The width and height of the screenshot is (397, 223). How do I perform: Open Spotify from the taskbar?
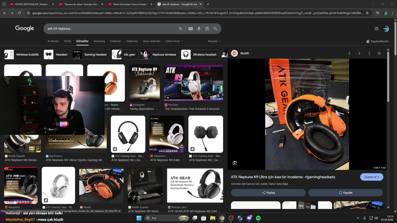(258, 218)
